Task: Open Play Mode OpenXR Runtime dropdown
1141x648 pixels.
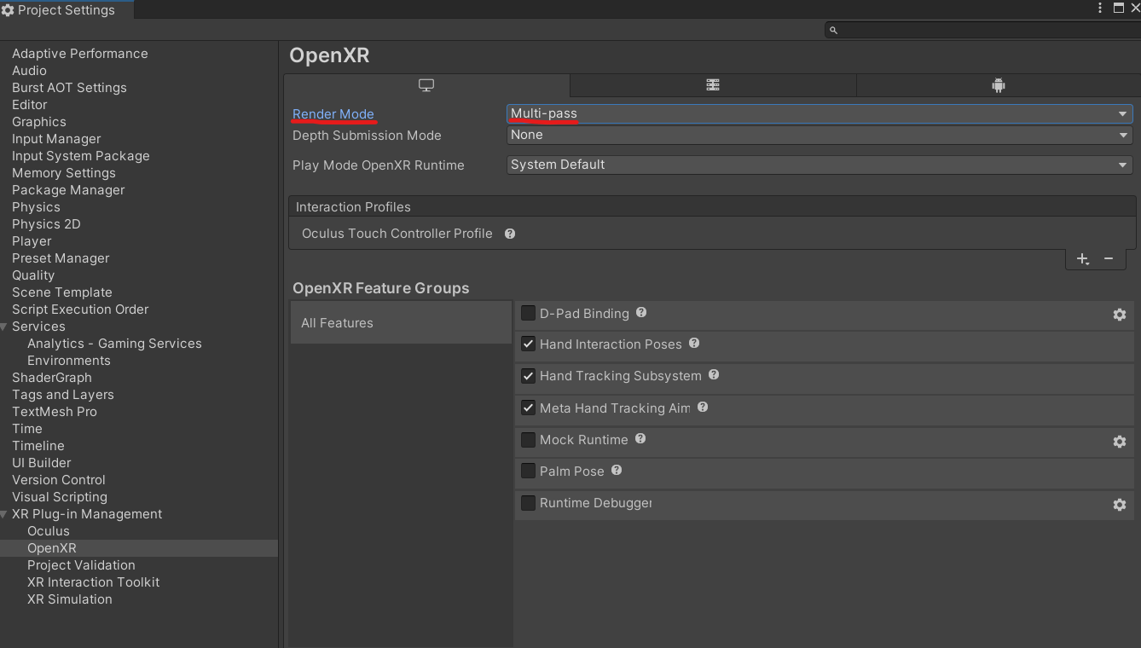Action: click(x=819, y=165)
